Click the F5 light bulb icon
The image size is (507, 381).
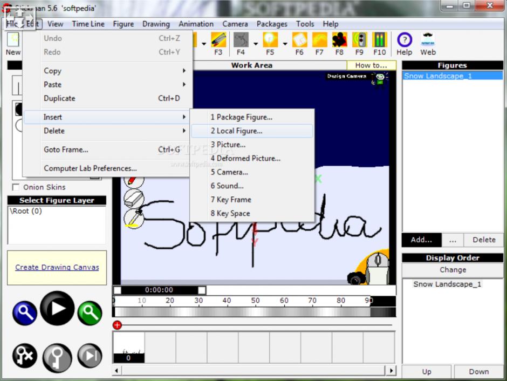point(270,40)
